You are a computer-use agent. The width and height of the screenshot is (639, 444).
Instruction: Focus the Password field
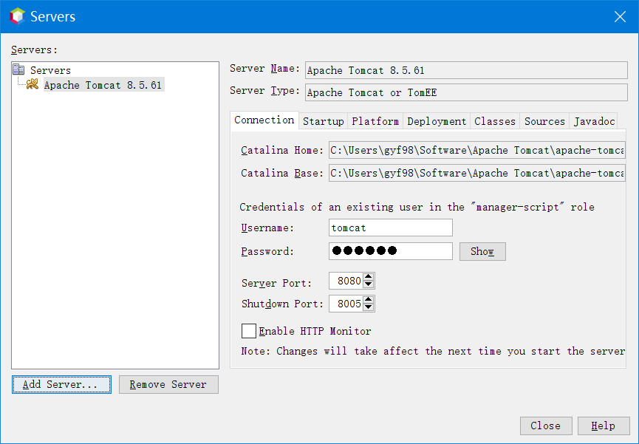click(x=390, y=251)
